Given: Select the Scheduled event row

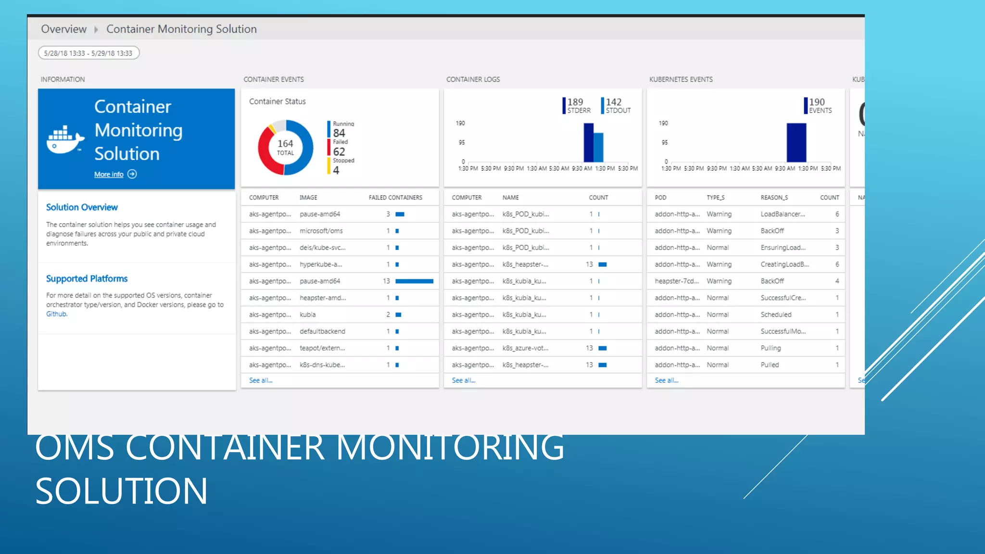Looking at the screenshot, I should pyautogui.click(x=745, y=315).
